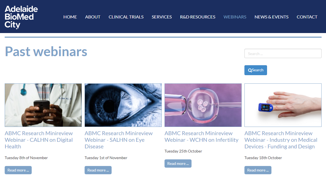
Task: Click the magnifier icon in Search button
Action: point(250,70)
